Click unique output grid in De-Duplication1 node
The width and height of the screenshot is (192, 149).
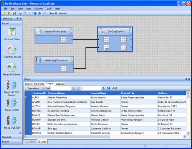click(124, 39)
